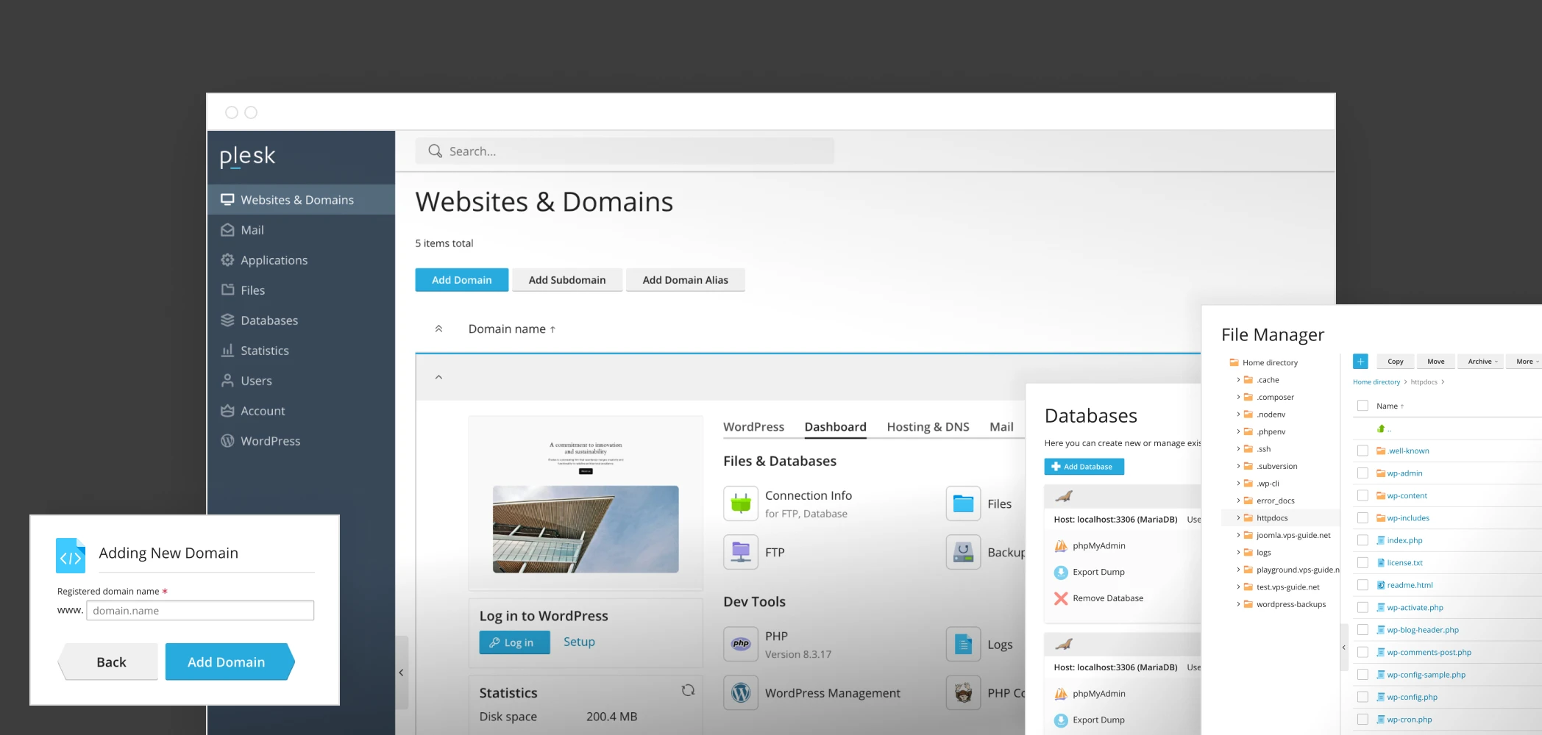Open Account in the sidebar
Viewport: 1542px width, 735px height.
click(300, 411)
